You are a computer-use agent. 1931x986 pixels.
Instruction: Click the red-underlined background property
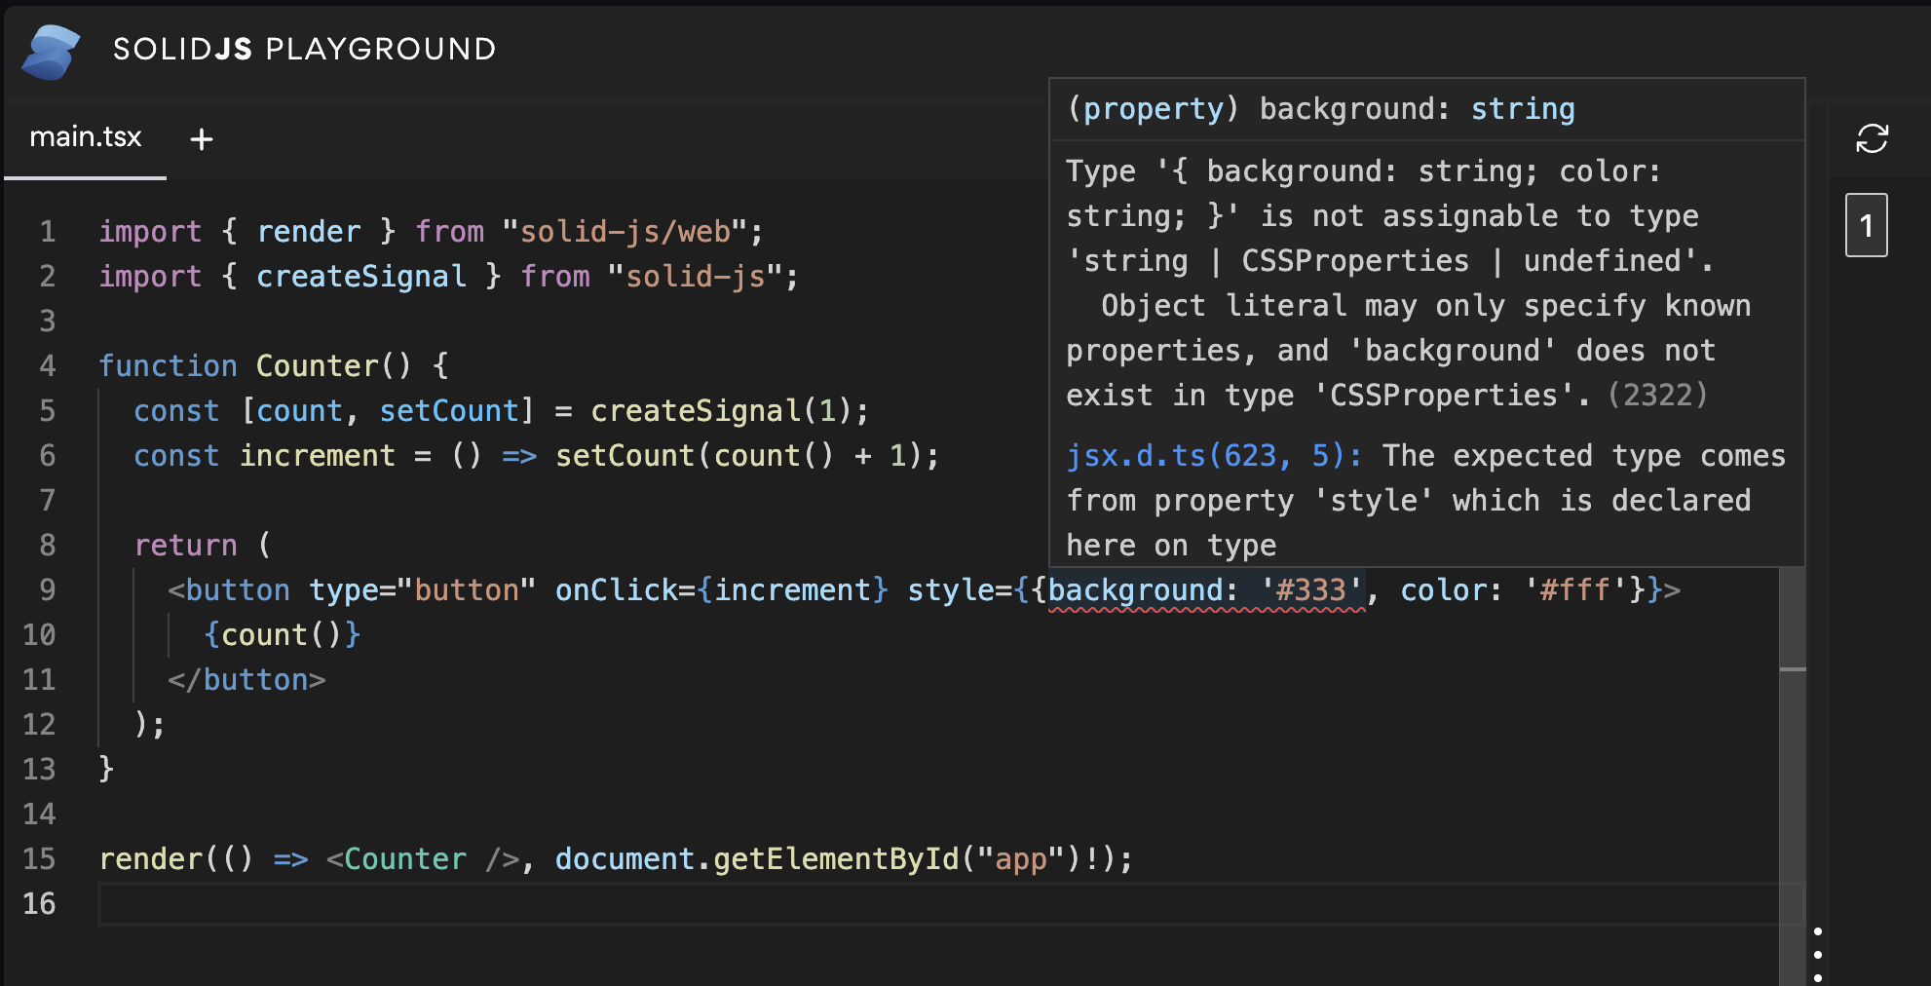[1135, 590]
